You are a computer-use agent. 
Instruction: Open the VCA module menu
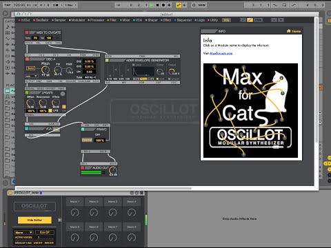137,20
